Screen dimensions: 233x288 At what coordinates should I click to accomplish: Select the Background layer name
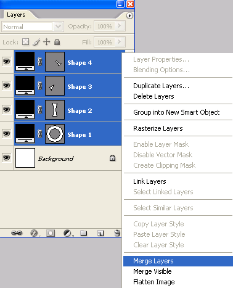pyautogui.click(x=56, y=158)
